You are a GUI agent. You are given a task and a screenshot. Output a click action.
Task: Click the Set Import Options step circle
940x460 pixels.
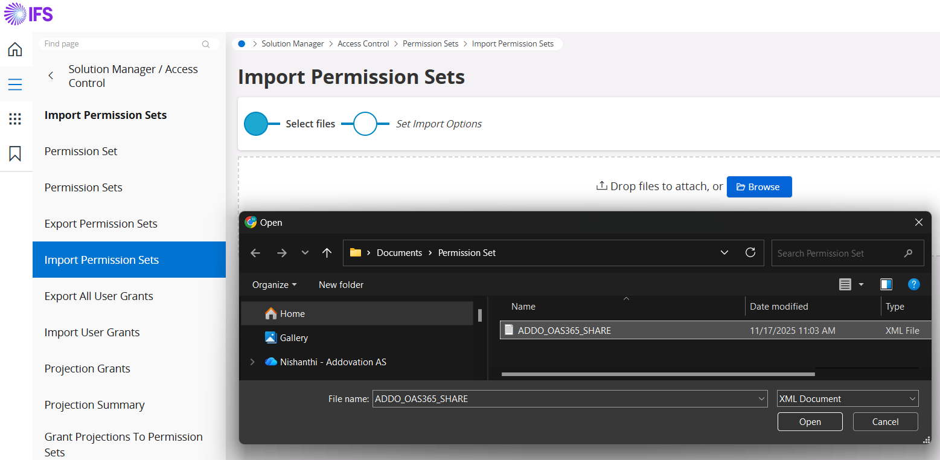(x=365, y=124)
